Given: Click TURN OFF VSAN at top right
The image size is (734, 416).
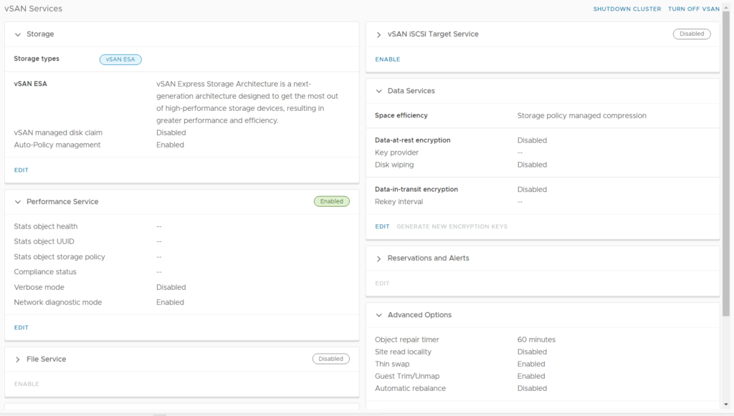Looking at the screenshot, I should [693, 9].
